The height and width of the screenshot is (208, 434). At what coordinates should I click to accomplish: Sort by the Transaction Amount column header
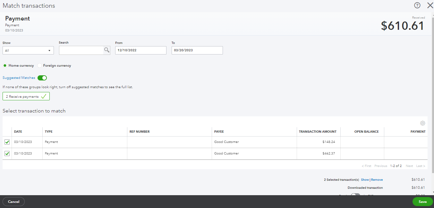tap(318, 132)
